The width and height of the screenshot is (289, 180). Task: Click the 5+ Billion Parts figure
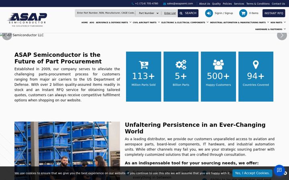(181, 76)
